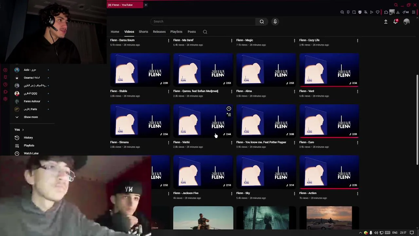Viewport: 419px width, 236px height.
Task: Click the browser sidebar settings gear icon
Action: click(x=5, y=99)
